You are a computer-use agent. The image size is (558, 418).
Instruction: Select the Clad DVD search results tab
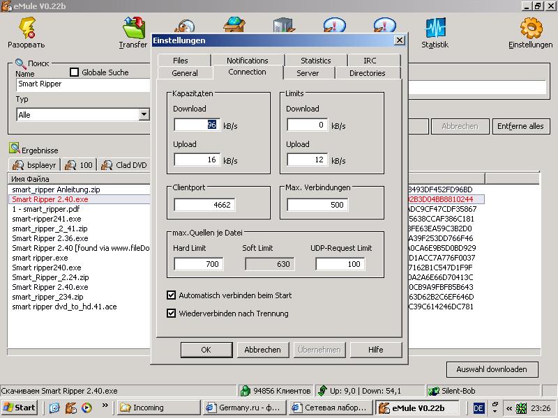click(x=124, y=165)
